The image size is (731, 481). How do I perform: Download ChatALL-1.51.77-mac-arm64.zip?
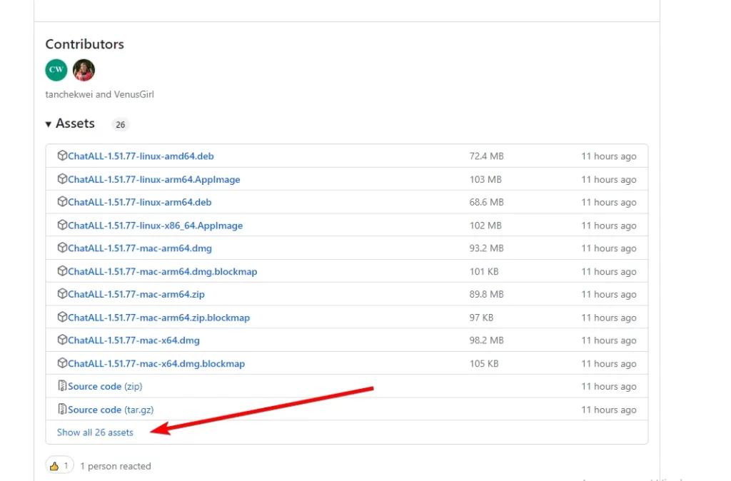(x=136, y=295)
